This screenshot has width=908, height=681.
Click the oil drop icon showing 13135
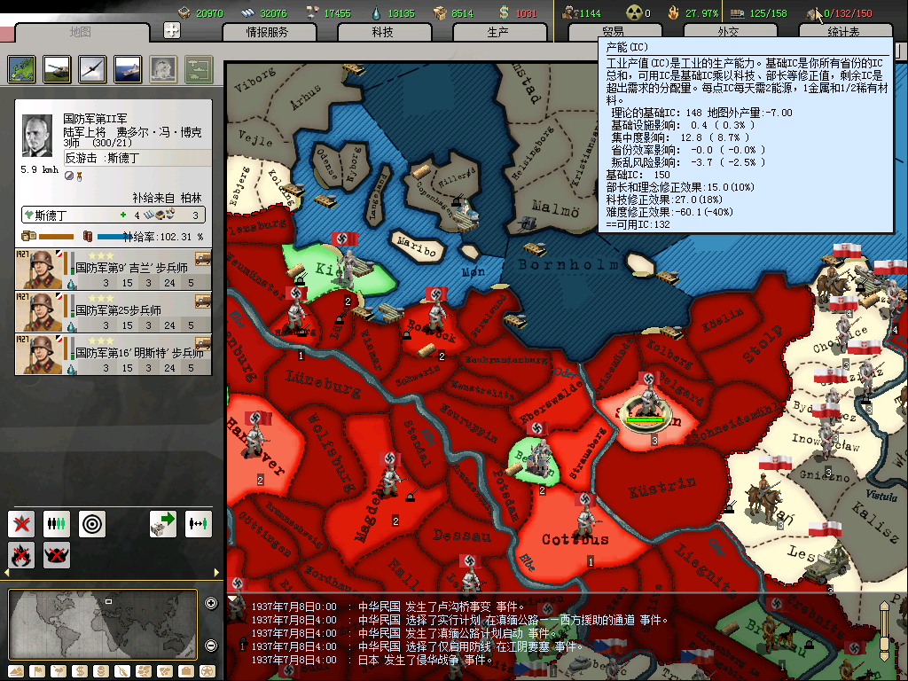pyautogui.click(x=376, y=12)
